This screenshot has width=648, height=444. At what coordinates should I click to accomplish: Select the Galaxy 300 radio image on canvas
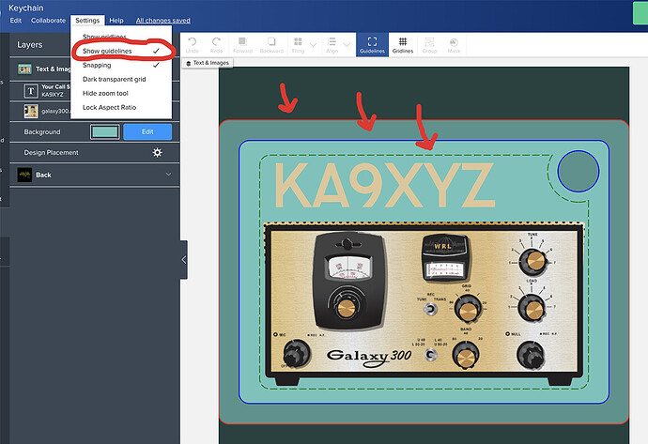(424, 304)
